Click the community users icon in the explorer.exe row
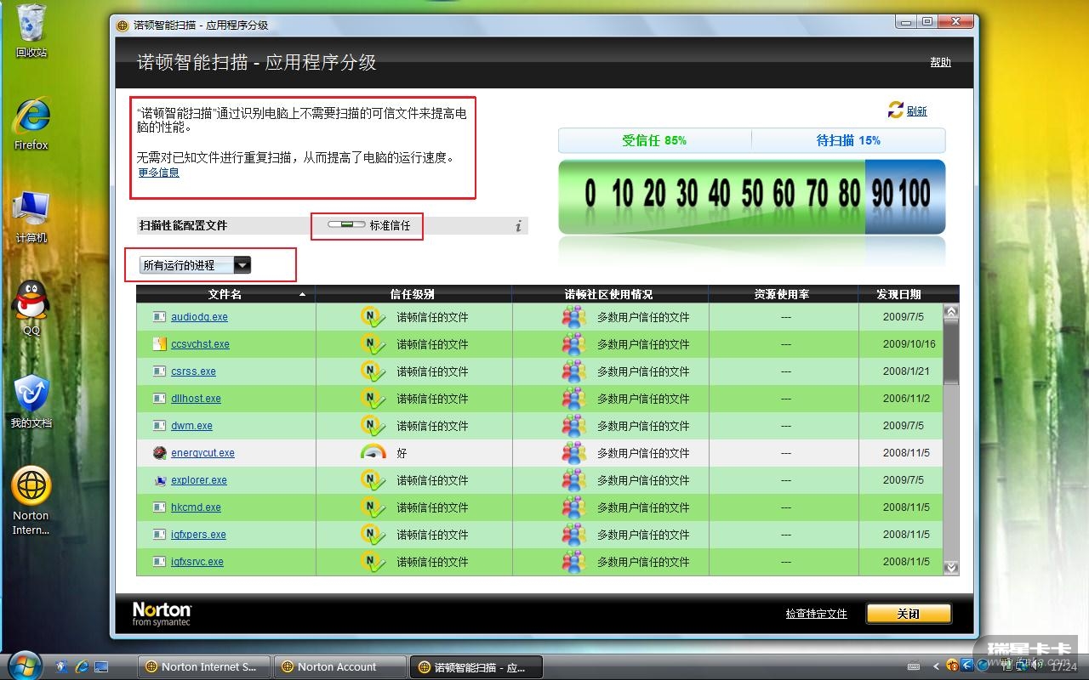Viewport: 1089px width, 680px height. tap(574, 480)
